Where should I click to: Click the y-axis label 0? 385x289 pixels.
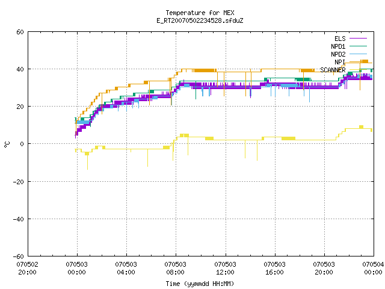pos(22,144)
